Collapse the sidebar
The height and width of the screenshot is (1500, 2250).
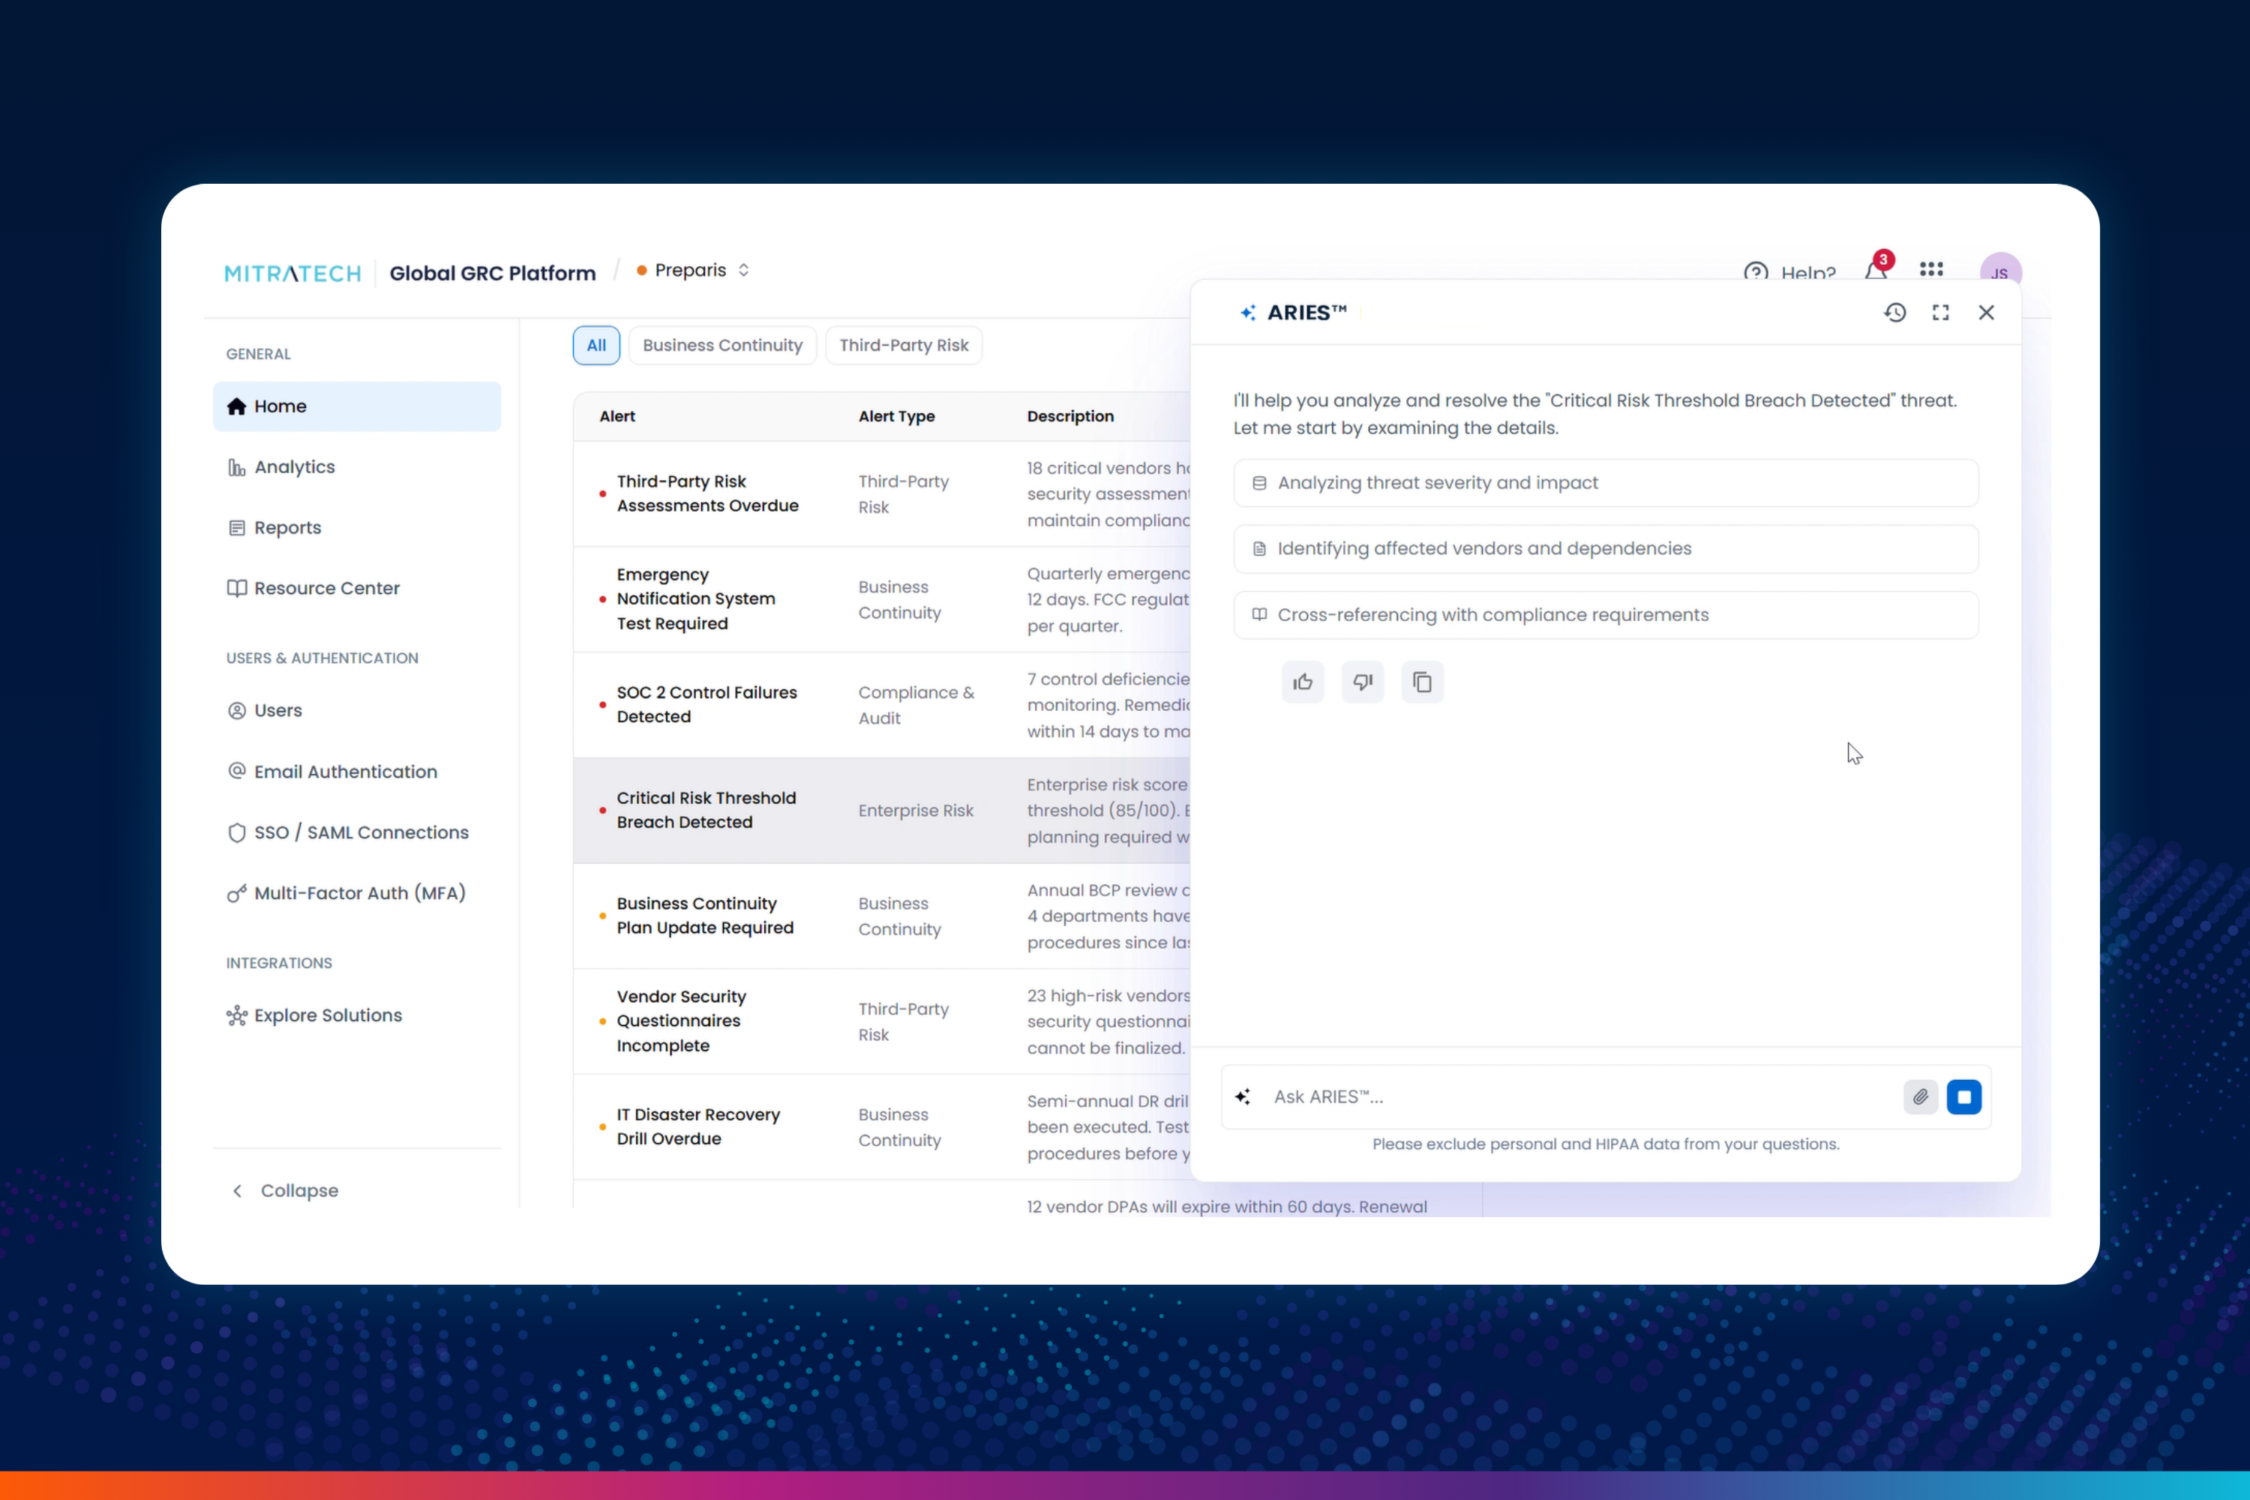[x=285, y=1191]
